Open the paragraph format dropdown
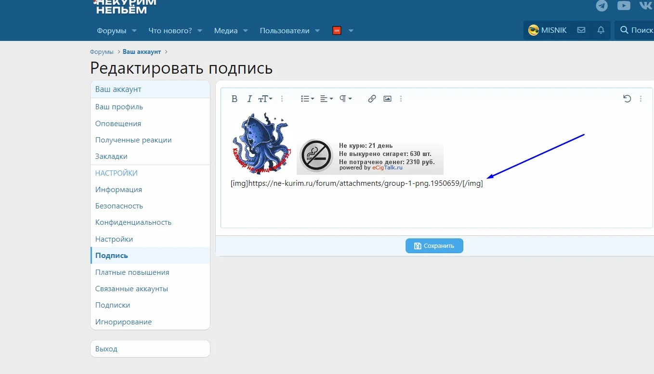 345,99
